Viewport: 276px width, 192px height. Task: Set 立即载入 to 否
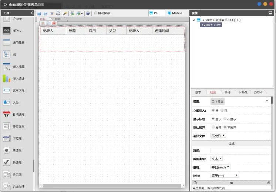pos(222,110)
